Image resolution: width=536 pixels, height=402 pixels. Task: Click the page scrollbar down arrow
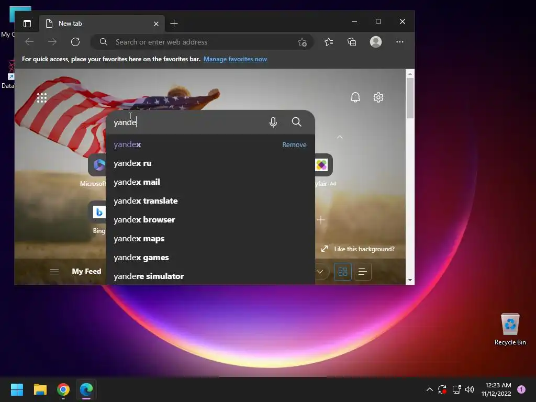[x=410, y=281]
